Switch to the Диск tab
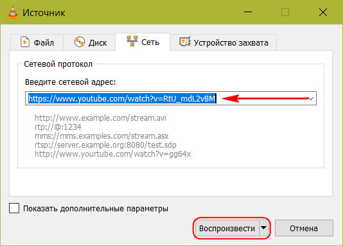This screenshot has width=343, height=246. (89, 42)
